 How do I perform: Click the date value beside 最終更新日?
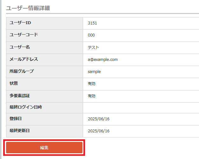pyautogui.click(x=99, y=131)
